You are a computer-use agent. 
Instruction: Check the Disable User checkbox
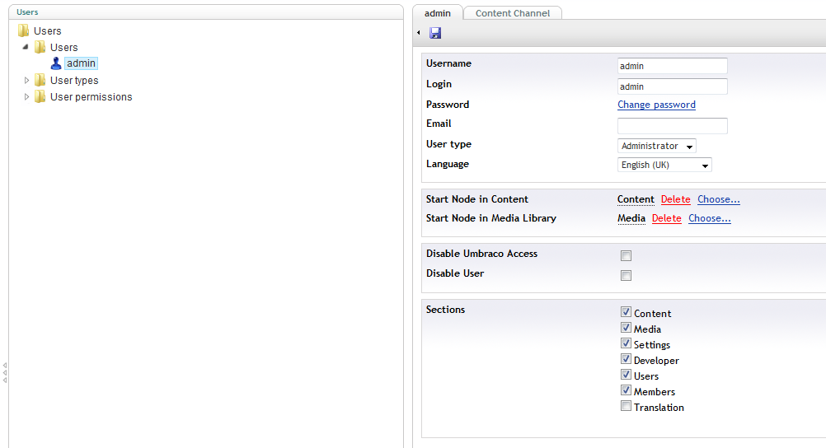pyautogui.click(x=626, y=275)
